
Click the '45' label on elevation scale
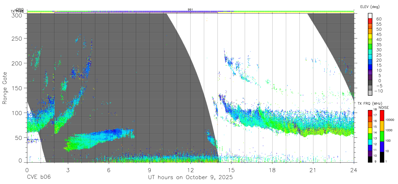[x=379, y=34]
